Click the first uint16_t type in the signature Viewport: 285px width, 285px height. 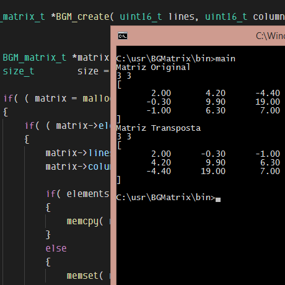pyautogui.click(x=141, y=17)
